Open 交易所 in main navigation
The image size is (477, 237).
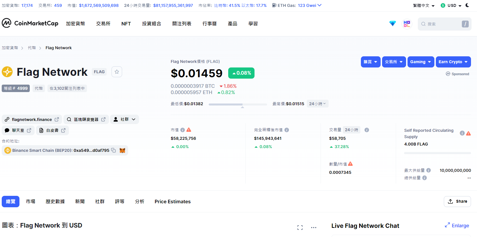103,24
